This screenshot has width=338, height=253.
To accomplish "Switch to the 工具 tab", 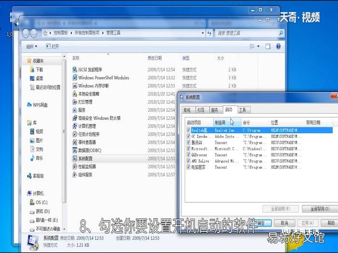I will pyautogui.click(x=242, y=110).
